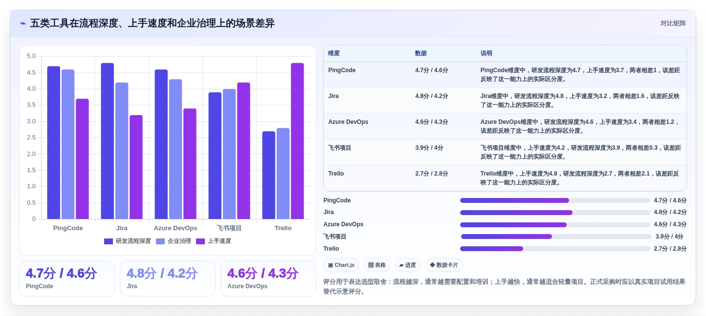706x316 pixels.
Task: Select the 飞书项目 table row name
Action: (x=340, y=148)
